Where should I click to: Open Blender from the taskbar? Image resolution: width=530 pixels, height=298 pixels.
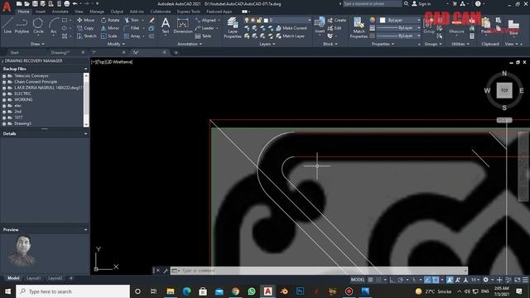click(x=284, y=291)
